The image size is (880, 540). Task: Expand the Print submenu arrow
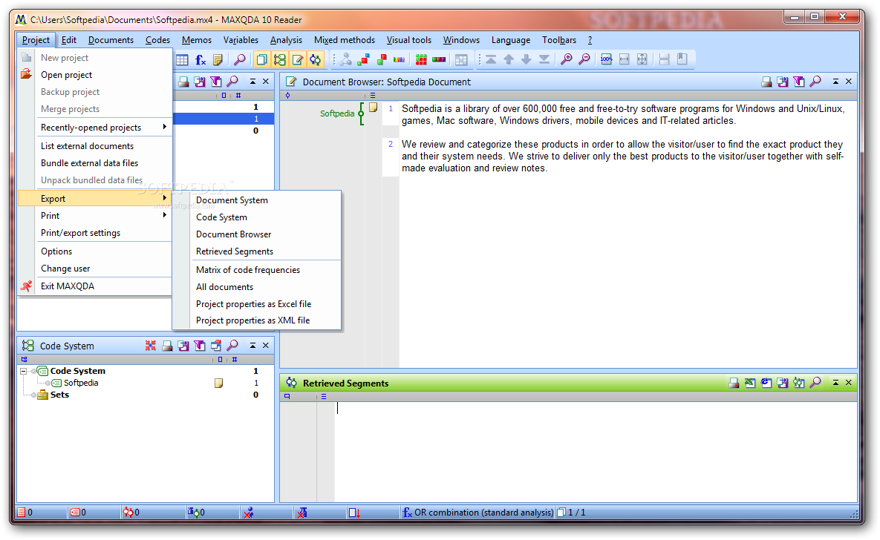pos(164,215)
